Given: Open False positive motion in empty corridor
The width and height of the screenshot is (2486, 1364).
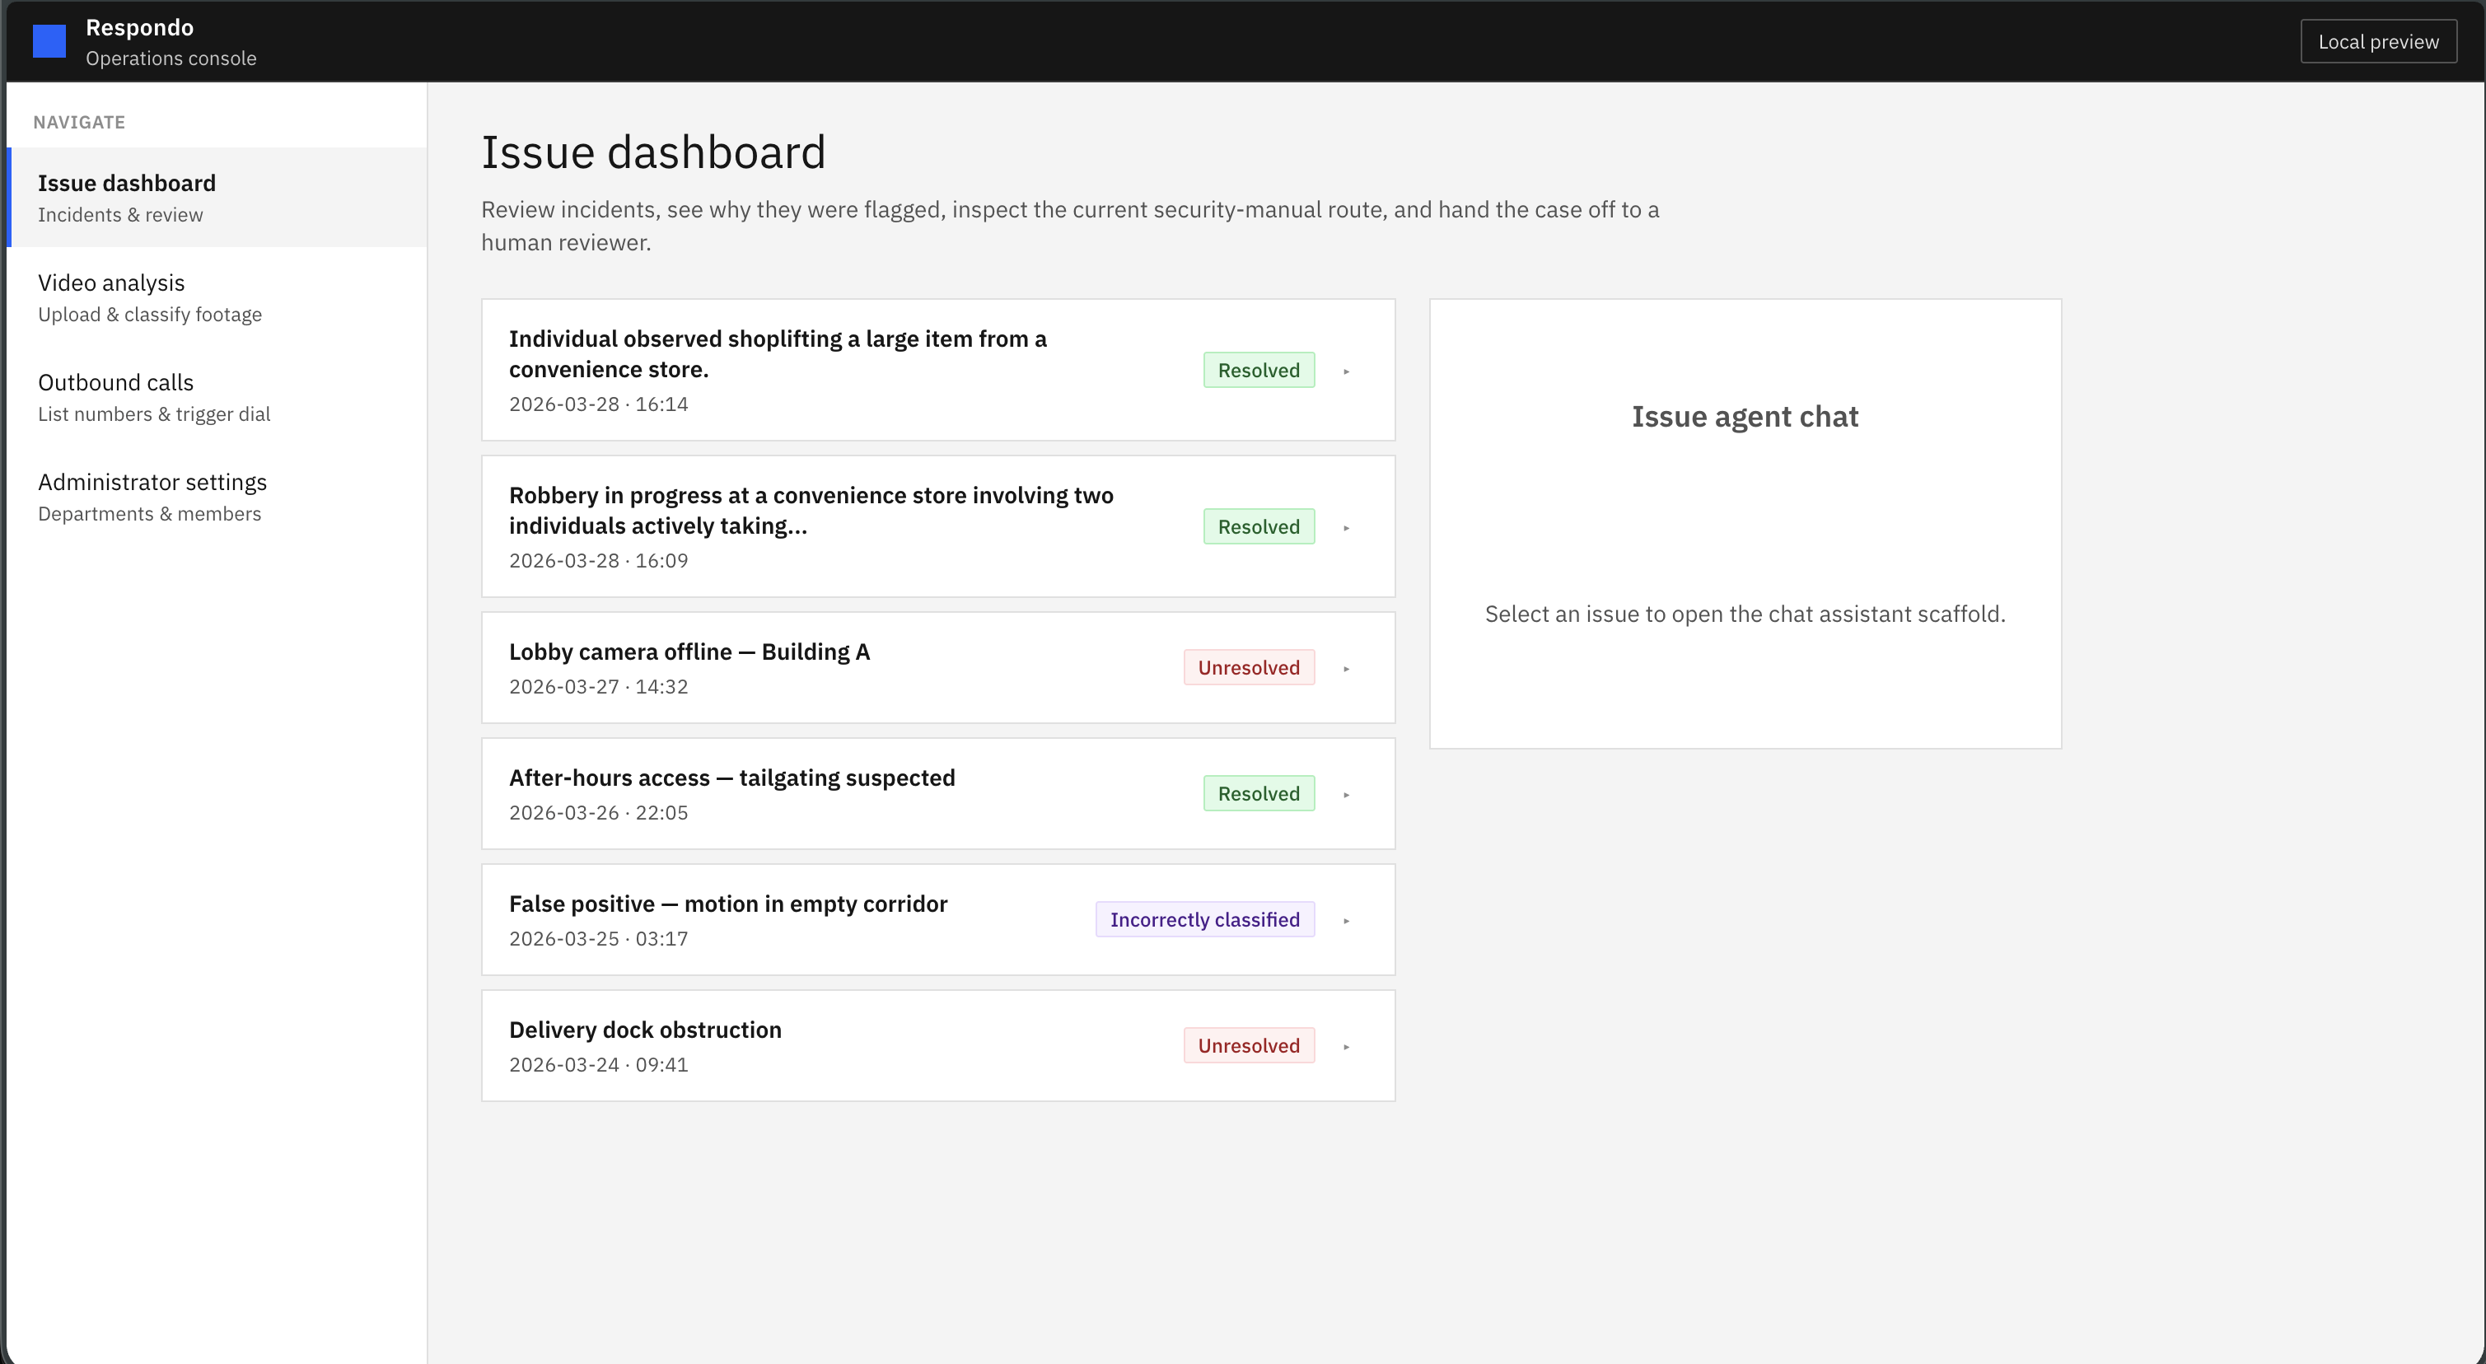Looking at the screenshot, I should click(727, 904).
